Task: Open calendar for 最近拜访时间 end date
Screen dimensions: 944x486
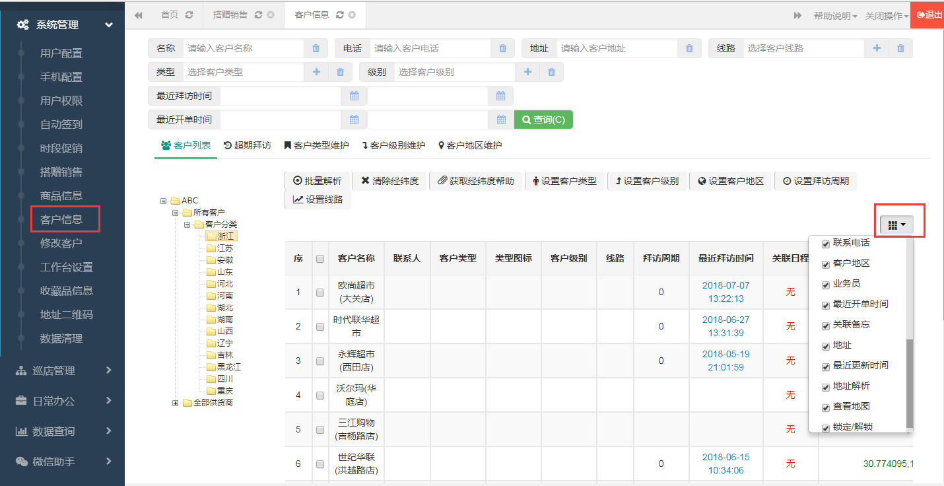Action: (500, 96)
